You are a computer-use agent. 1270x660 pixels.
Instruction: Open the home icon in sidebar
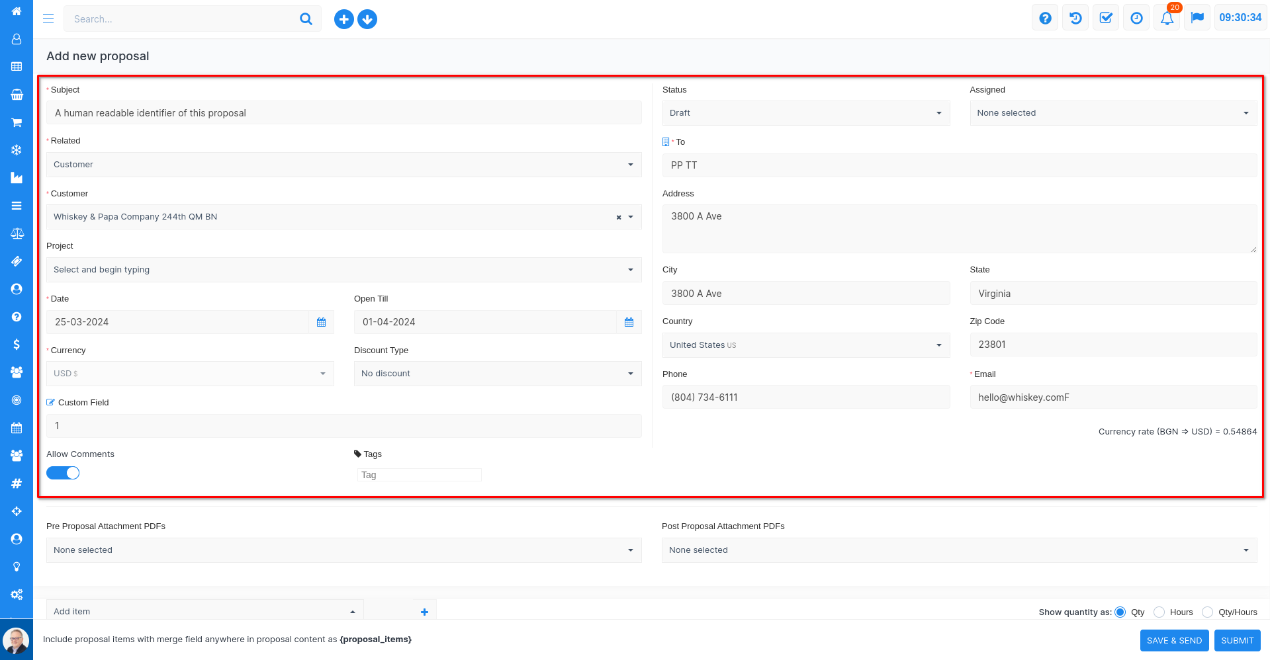click(17, 11)
